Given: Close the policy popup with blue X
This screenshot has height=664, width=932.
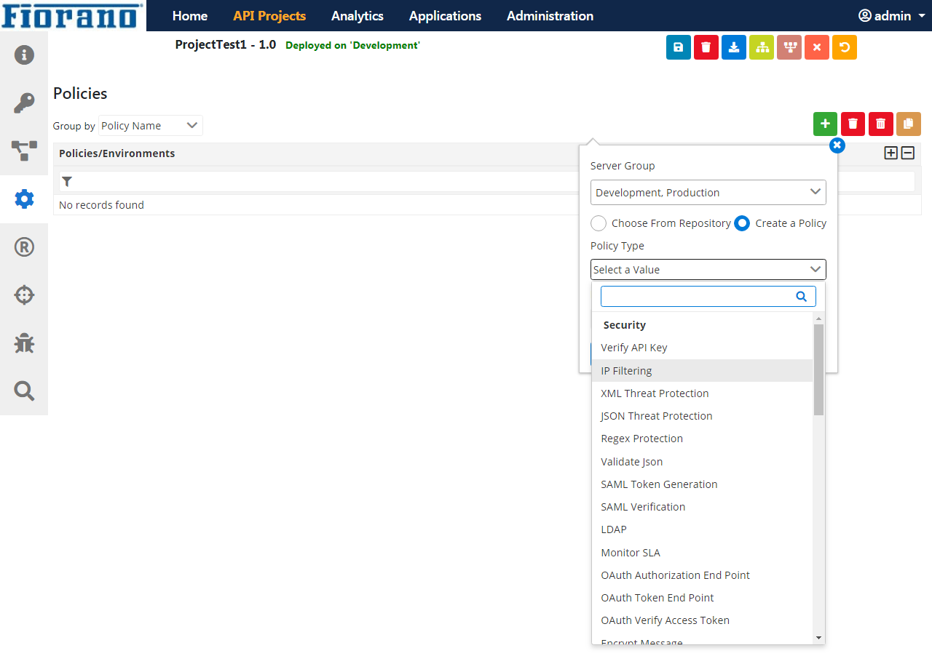Looking at the screenshot, I should pyautogui.click(x=837, y=145).
